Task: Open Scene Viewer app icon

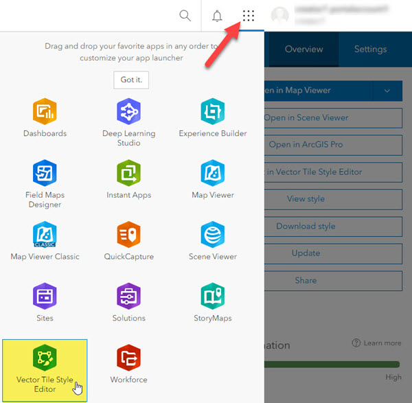Action: (x=212, y=235)
